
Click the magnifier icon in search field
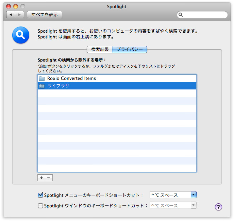coord(181,15)
